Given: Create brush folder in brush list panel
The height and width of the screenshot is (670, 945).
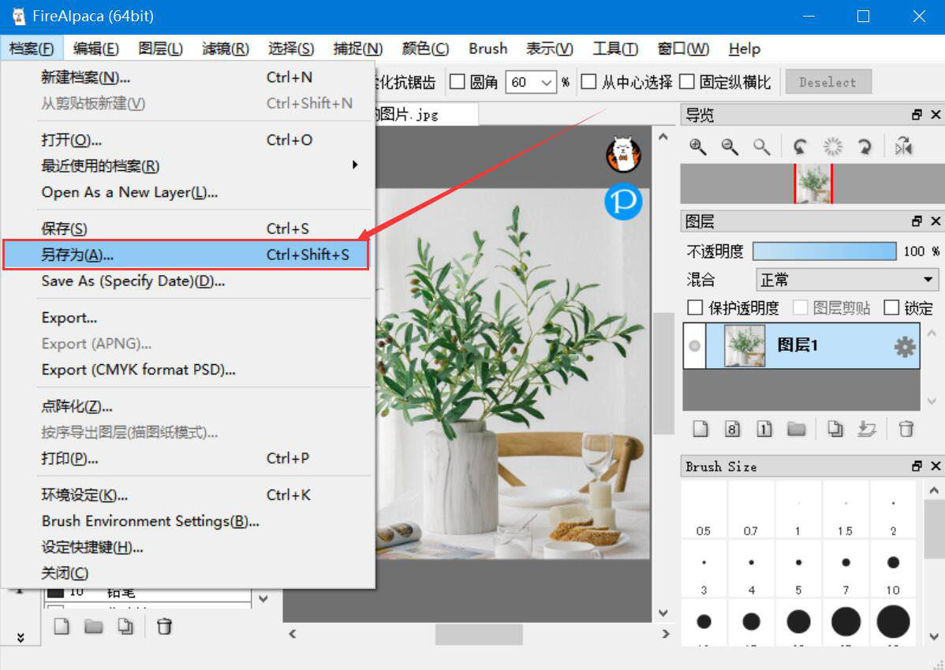Looking at the screenshot, I should coord(93,627).
